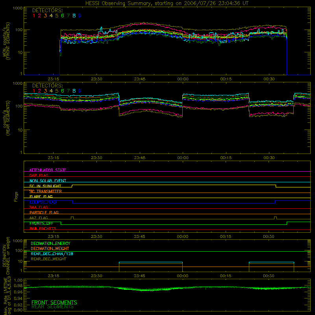Click 23:15 tick label under front segments plot
Screen dimensions: 315x315
tap(54, 79)
